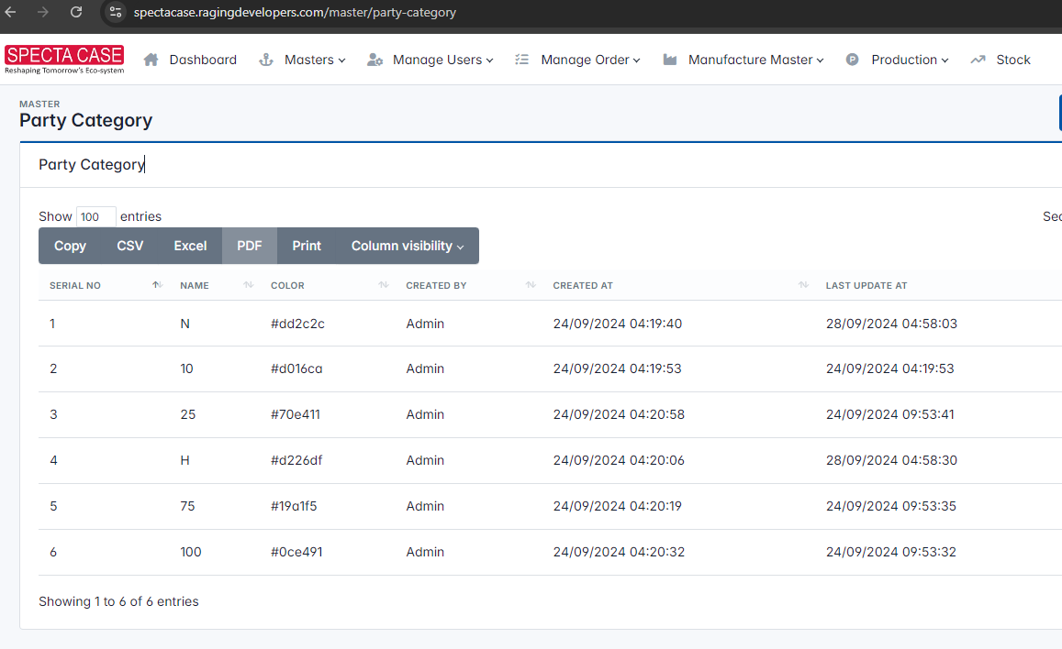
Task: Export the table as PDF
Action: tap(250, 246)
